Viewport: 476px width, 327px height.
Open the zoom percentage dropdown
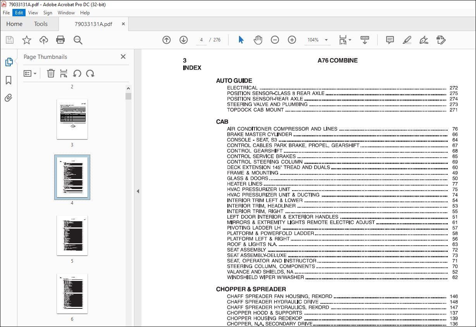(326, 40)
